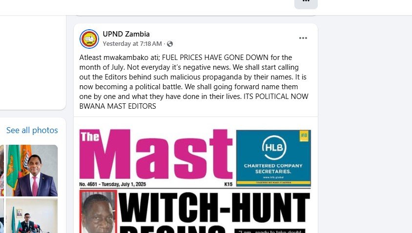Viewport: 412px width, 233px height.
Task: Click the red-framed face photo on front page
Action: (98, 212)
